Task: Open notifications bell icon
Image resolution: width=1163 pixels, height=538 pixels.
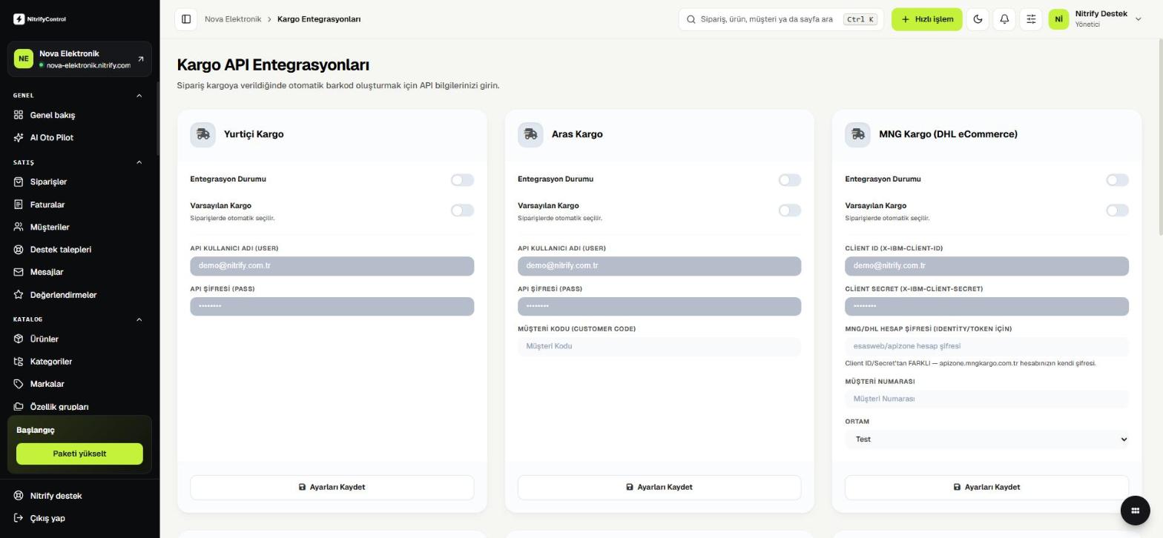Action: [1004, 19]
